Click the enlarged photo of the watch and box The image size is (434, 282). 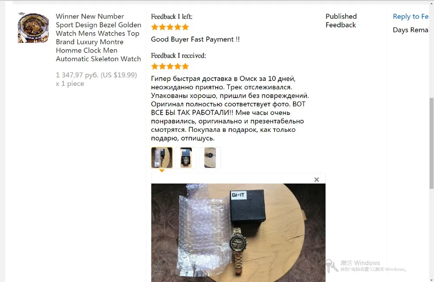(238, 233)
